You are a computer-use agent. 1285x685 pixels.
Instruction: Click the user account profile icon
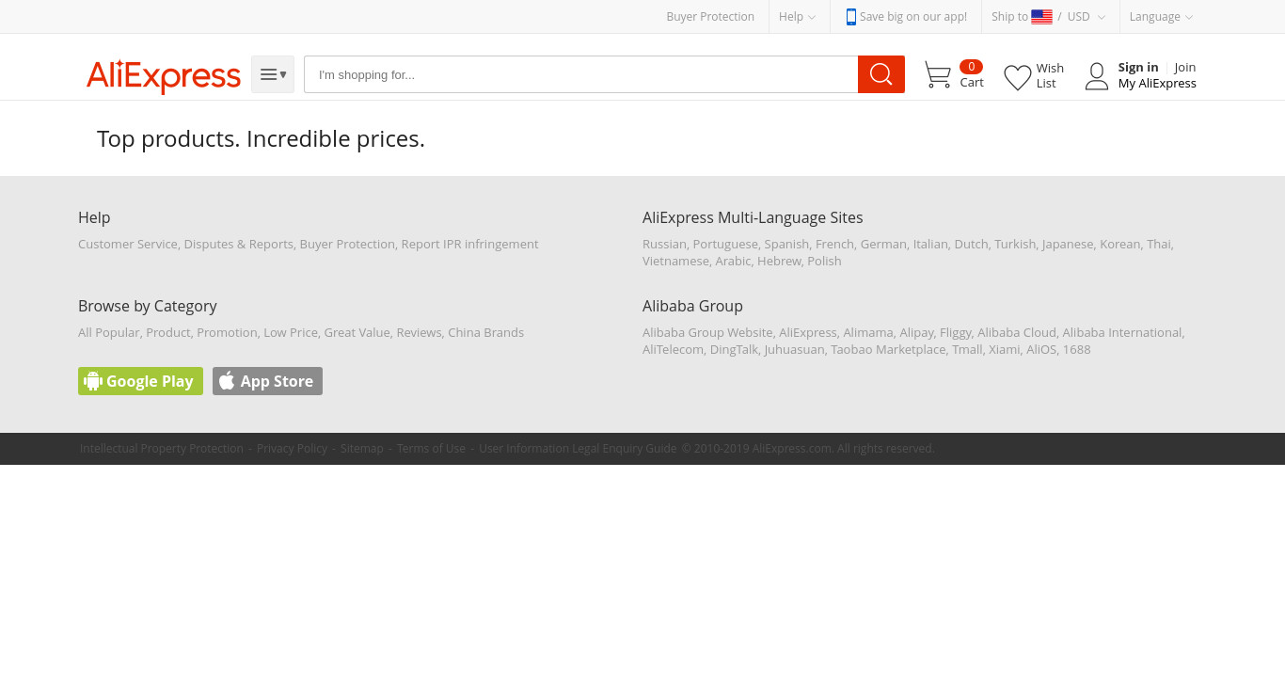1097,76
